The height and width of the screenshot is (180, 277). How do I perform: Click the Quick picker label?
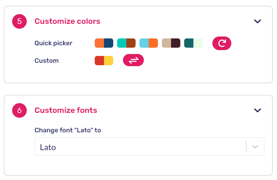pos(53,43)
